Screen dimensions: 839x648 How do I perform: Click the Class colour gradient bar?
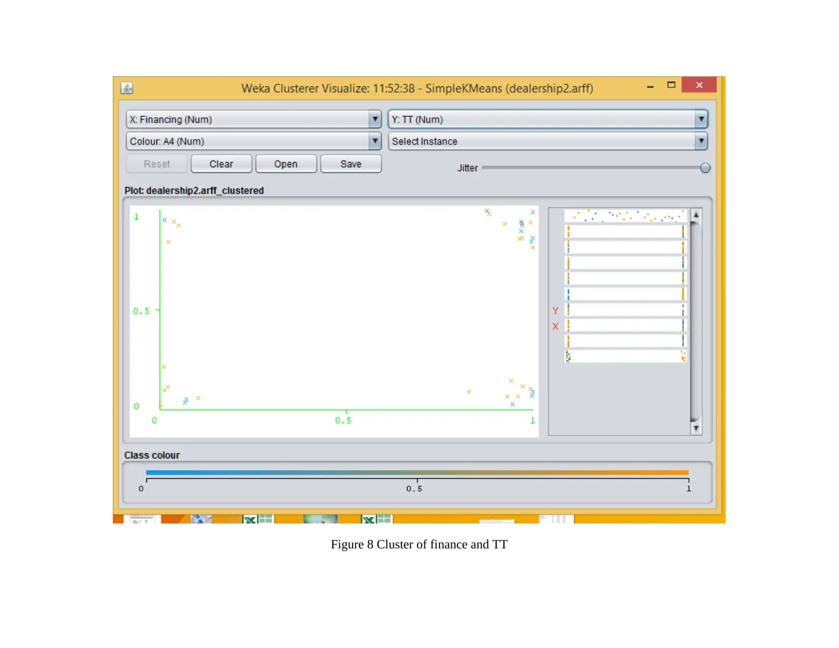pos(417,473)
